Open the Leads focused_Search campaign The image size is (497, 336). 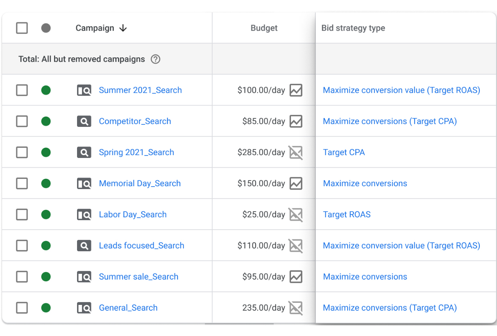[141, 246]
